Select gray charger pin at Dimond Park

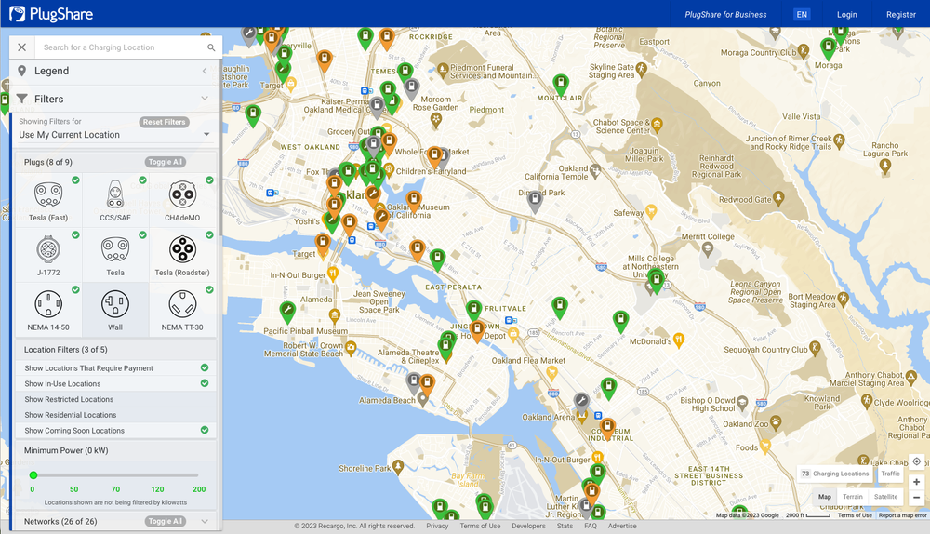535,201
